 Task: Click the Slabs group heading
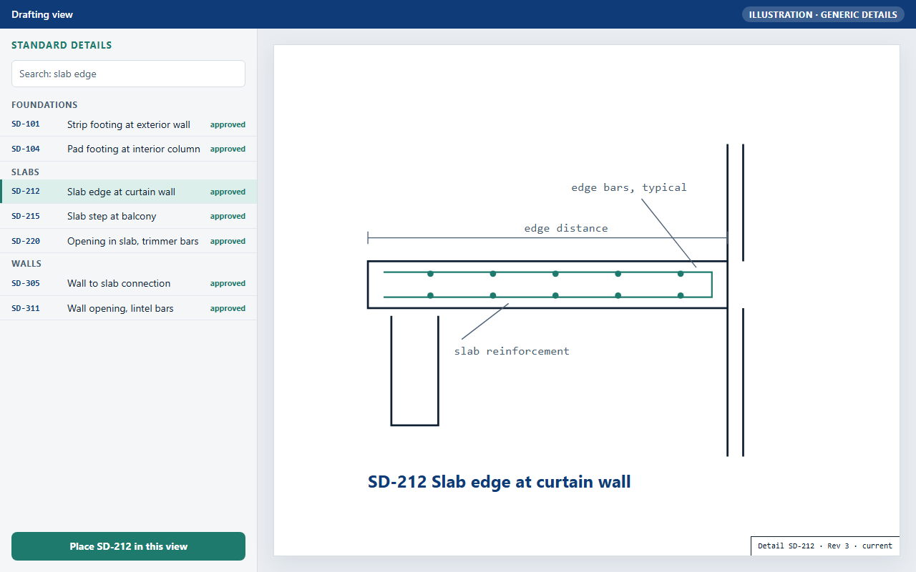click(x=25, y=172)
